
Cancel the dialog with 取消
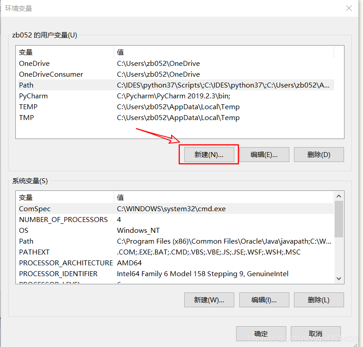[316, 333]
